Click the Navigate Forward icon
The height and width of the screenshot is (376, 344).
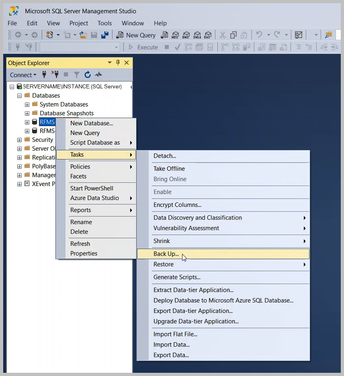[35, 35]
